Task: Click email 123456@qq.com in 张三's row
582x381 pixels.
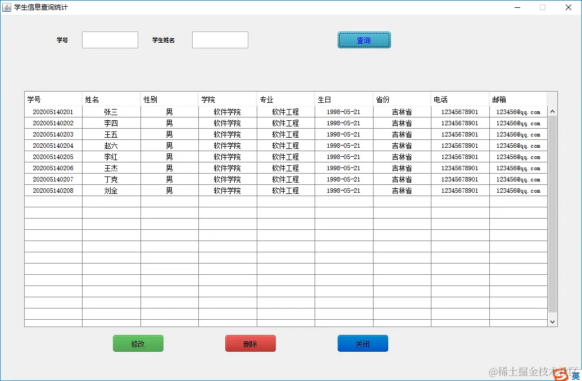Action: pos(518,112)
